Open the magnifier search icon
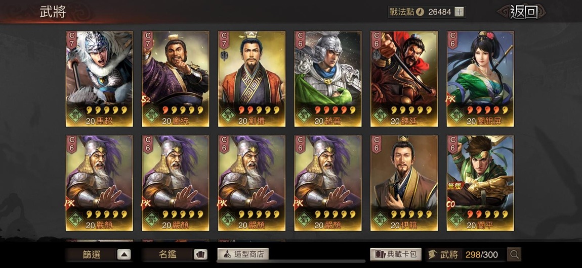This screenshot has height=268, width=582. (x=514, y=254)
